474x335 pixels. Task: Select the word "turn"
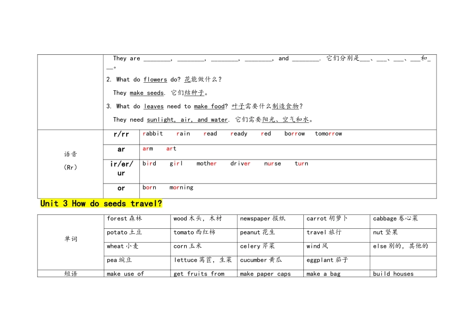pyautogui.click(x=301, y=164)
